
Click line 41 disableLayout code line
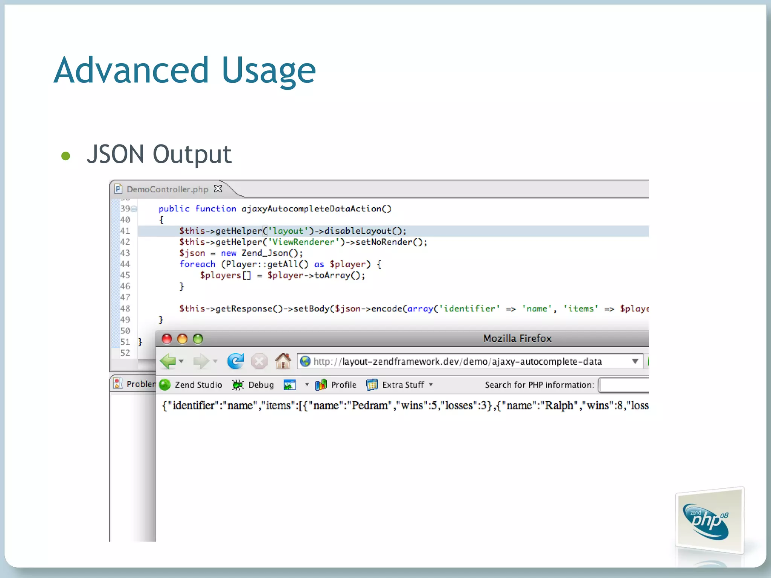pos(293,231)
